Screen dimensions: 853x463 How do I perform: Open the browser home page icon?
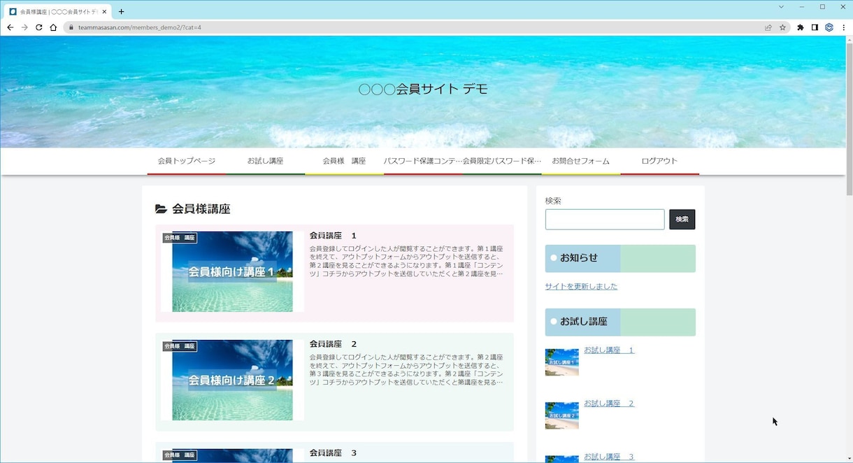coord(53,27)
